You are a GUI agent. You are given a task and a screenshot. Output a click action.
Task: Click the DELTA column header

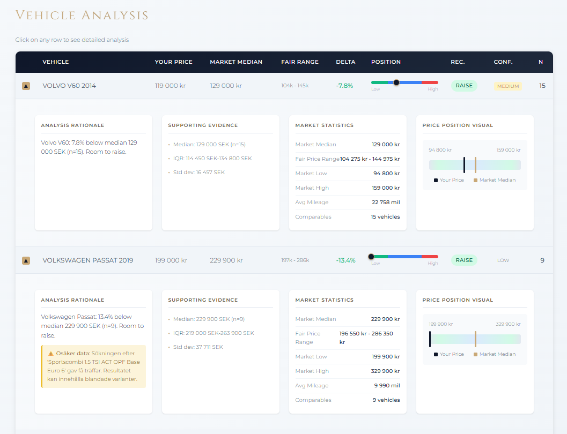345,62
